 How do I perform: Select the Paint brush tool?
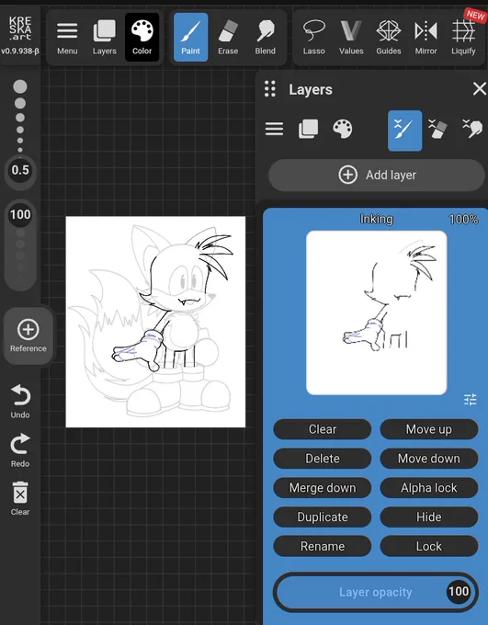190,38
